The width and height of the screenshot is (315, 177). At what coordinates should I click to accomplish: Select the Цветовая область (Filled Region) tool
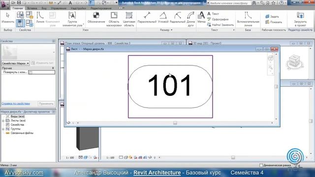[129, 19]
